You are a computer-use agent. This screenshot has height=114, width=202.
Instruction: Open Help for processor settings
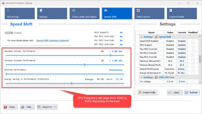(27, 107)
